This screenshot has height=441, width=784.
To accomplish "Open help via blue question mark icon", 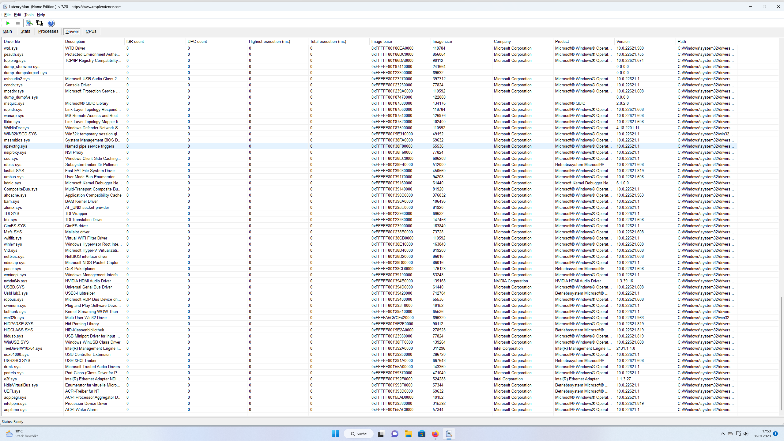I will (x=51, y=23).
